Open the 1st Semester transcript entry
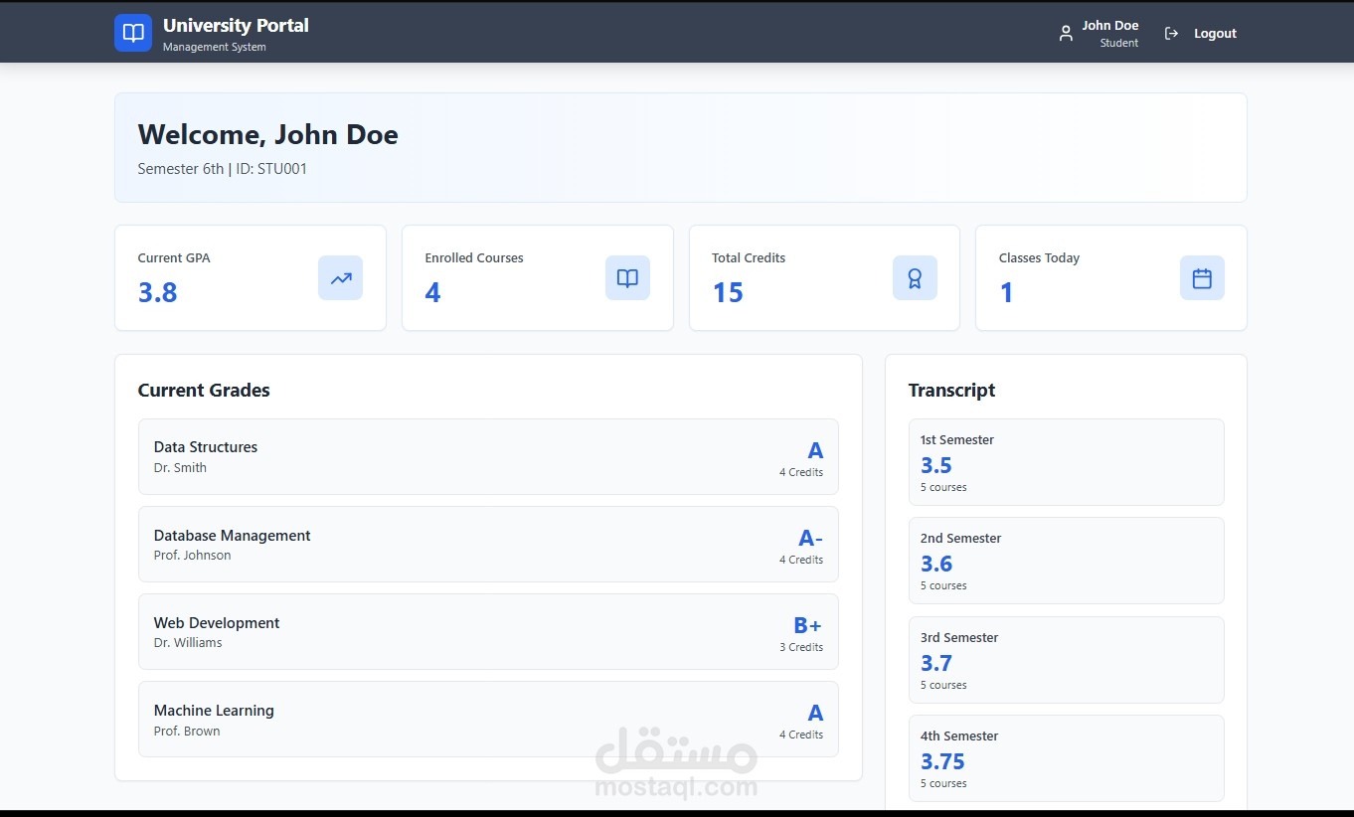Screen dimensions: 1354x817 1066,462
